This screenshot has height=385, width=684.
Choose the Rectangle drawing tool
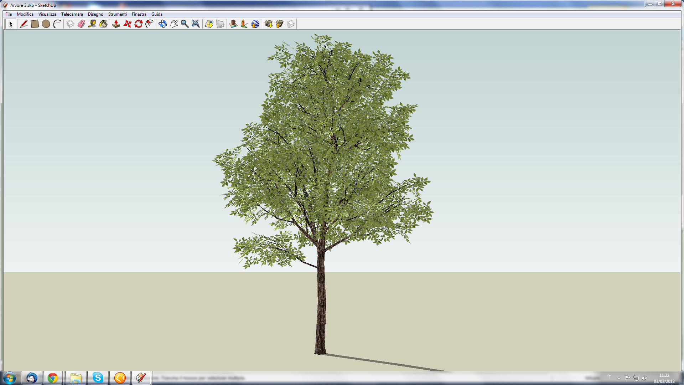coord(35,24)
